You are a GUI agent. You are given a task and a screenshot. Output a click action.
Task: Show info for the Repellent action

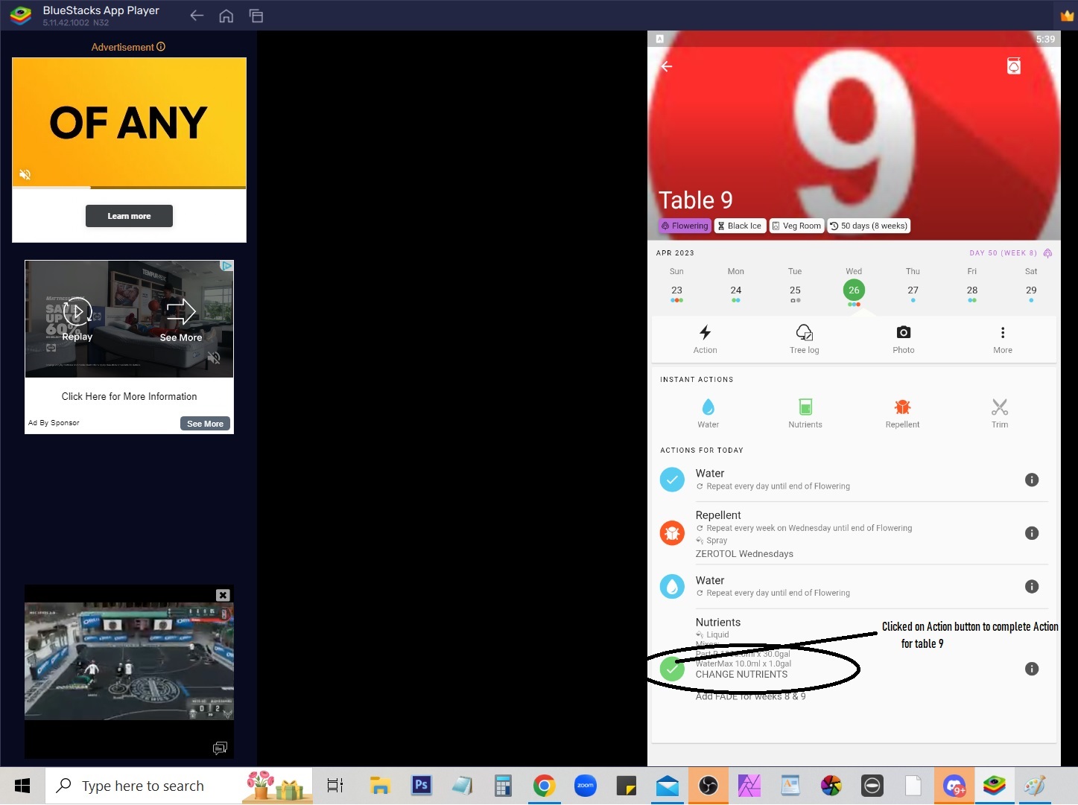pyautogui.click(x=1031, y=533)
